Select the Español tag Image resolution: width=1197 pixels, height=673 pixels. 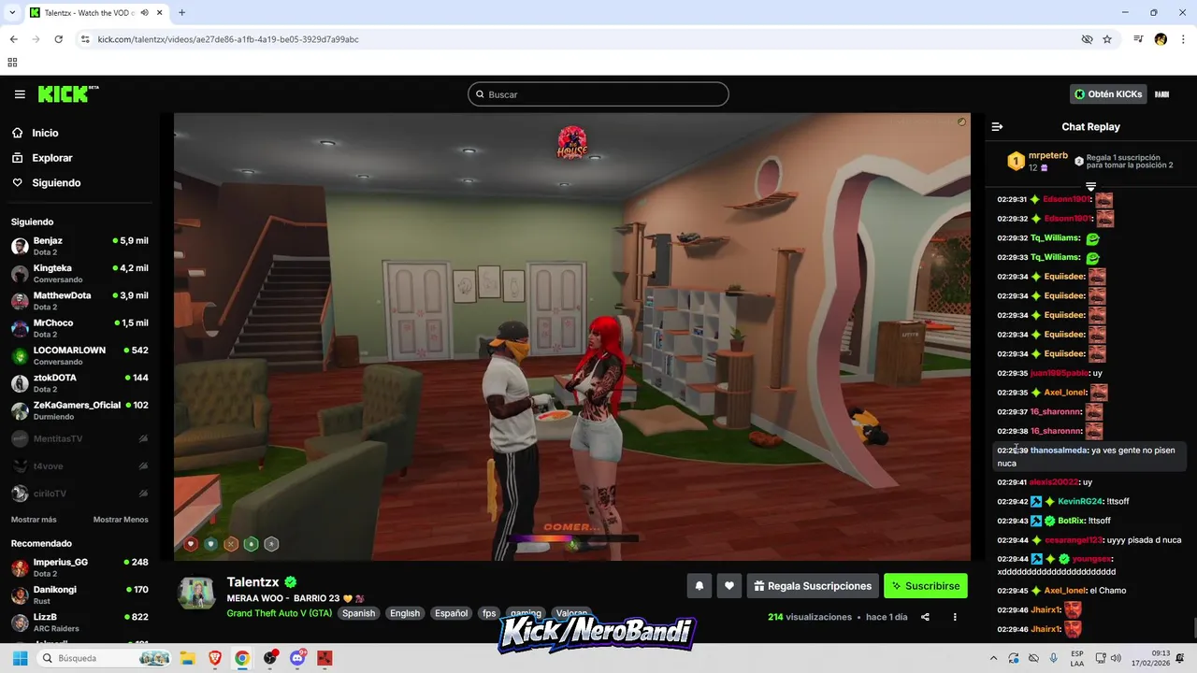coord(451,613)
